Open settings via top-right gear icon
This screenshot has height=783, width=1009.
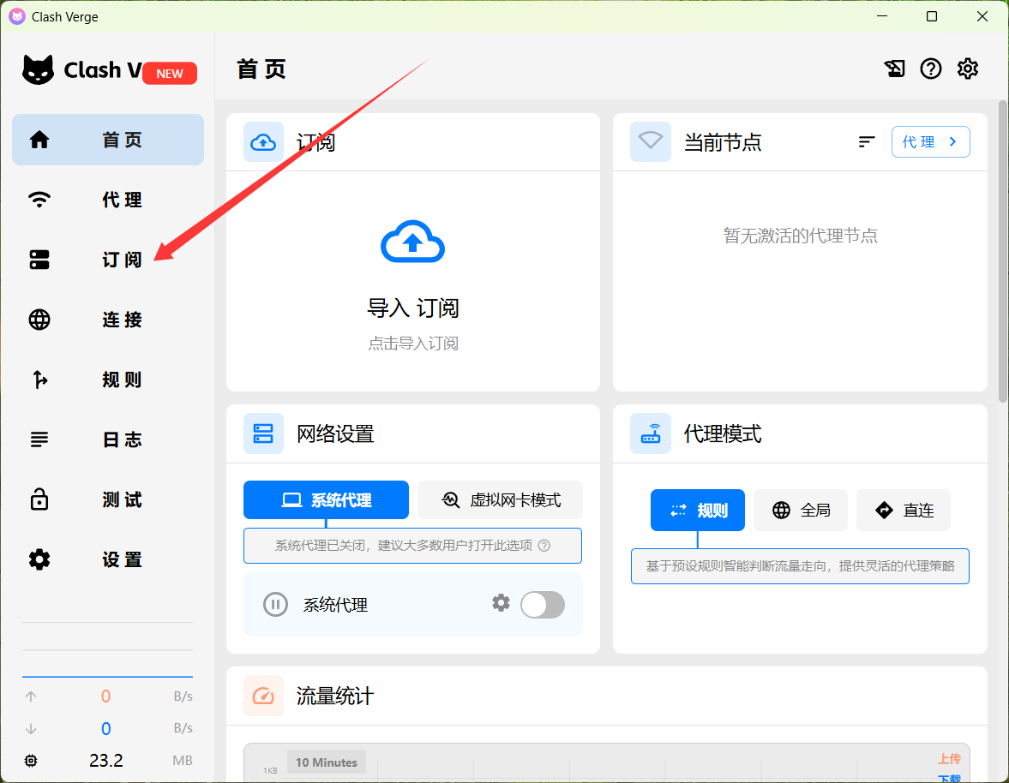coord(968,69)
